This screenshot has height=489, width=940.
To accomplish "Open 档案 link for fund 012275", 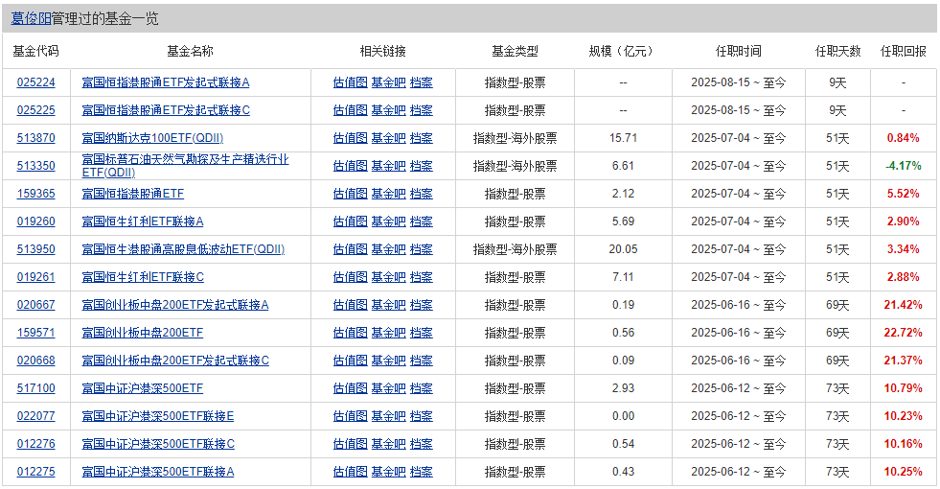I will coord(421,472).
